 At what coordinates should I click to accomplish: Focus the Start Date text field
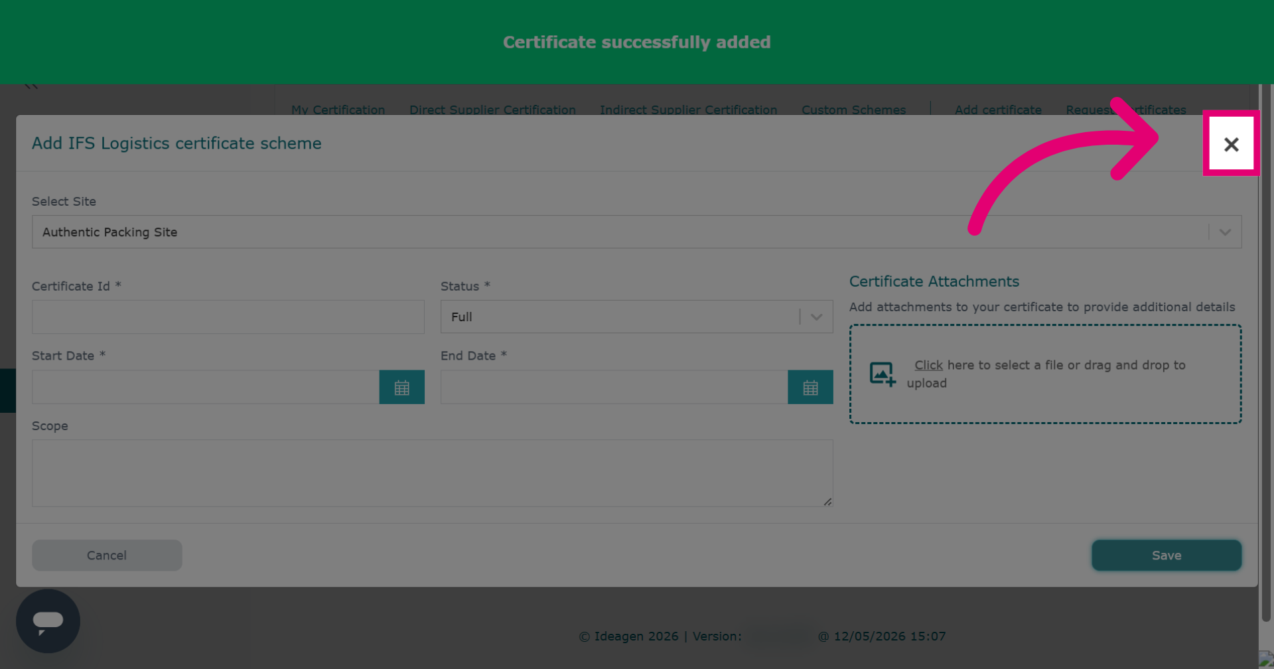[x=206, y=388]
